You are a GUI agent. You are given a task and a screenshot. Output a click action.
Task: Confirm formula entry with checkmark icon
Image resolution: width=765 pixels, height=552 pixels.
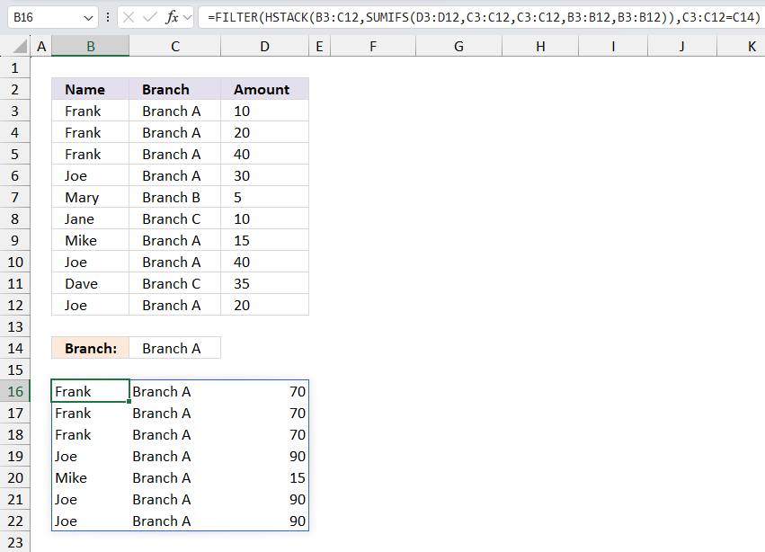coord(150,18)
